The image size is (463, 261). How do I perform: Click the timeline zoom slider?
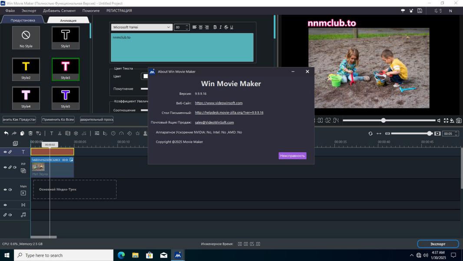412,134
